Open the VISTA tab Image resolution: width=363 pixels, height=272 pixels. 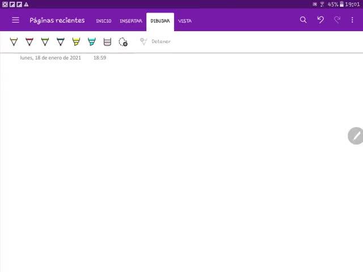(185, 21)
